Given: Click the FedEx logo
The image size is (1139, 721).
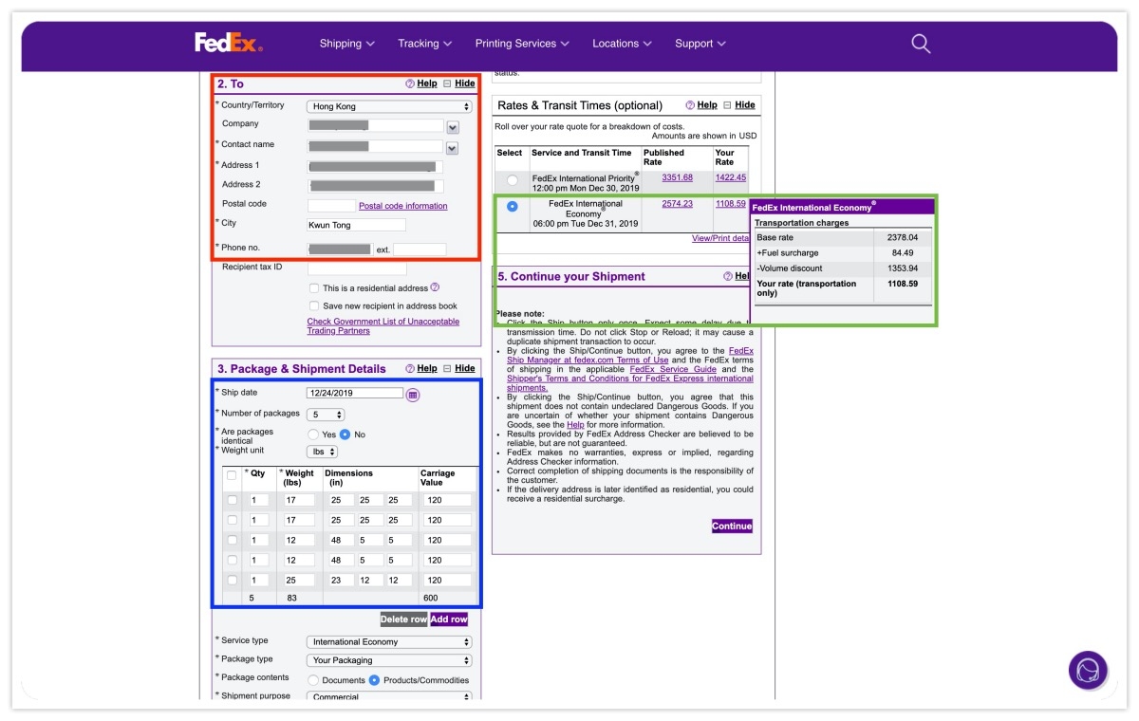Looking at the screenshot, I should coord(229,43).
